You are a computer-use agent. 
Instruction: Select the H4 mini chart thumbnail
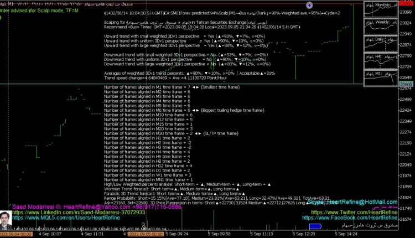point(380,61)
